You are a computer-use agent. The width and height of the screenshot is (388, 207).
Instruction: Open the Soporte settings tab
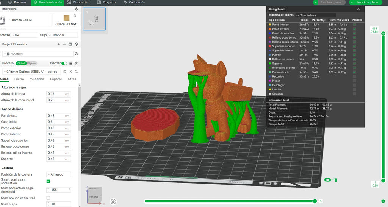tap(56, 79)
